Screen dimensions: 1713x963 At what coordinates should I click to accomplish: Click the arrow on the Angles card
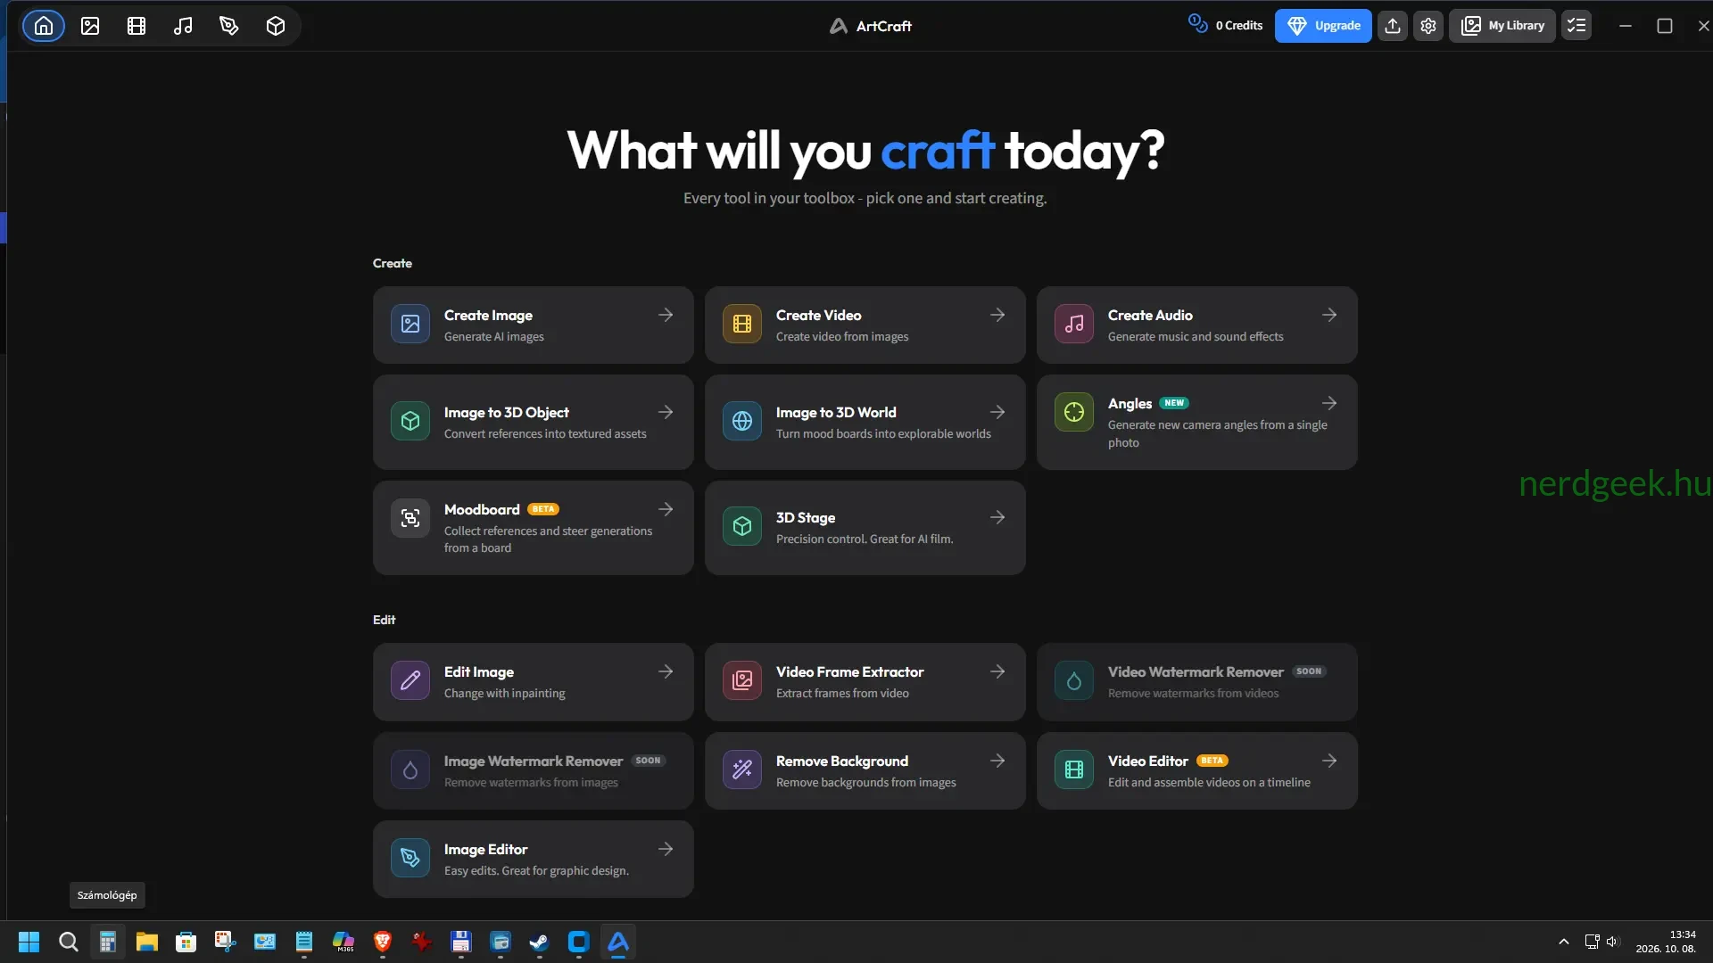pos(1329,403)
